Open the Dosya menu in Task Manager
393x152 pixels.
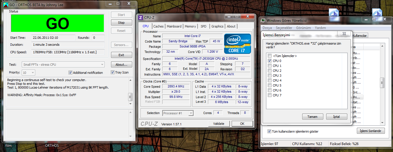pos(267,28)
